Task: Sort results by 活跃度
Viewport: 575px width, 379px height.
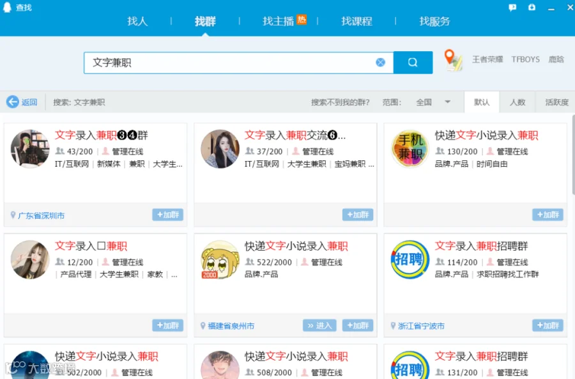Action: pos(556,102)
